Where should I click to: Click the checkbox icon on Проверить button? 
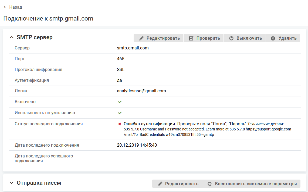click(x=191, y=38)
